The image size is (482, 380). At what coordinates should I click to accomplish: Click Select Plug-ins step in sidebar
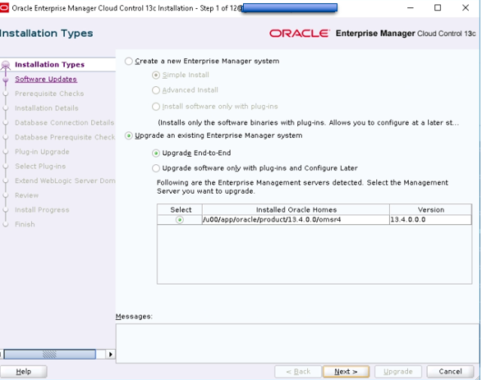40,166
